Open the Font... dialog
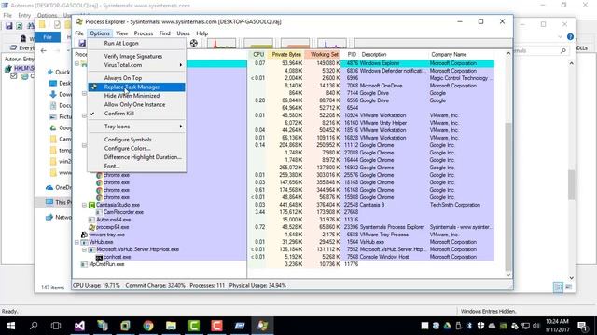This screenshot has width=597, height=335. (112, 166)
